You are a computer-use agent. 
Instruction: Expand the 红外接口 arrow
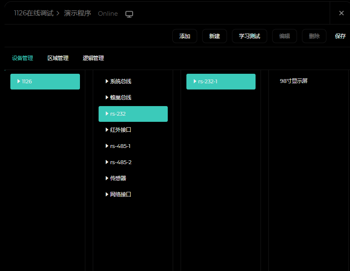[x=107, y=130]
